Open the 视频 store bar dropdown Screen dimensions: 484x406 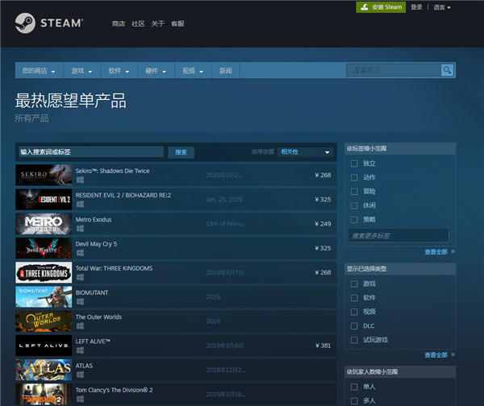click(x=193, y=71)
